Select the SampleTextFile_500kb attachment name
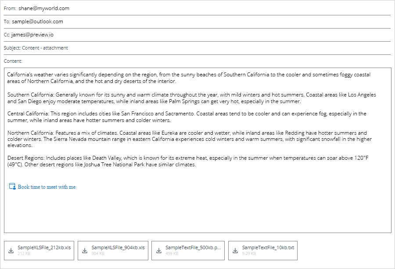395x269 pixels. pyautogui.click(x=193, y=247)
